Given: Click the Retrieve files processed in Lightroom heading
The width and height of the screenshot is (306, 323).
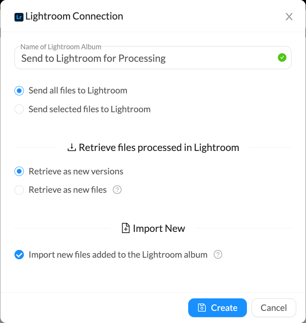Looking at the screenshot, I should pos(159,147).
